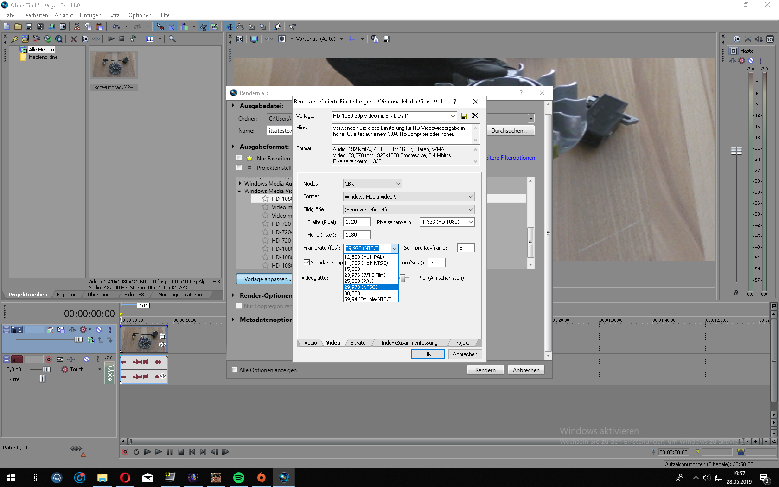Image resolution: width=779 pixels, height=487 pixels.
Task: Stop media preview in Project Media toolbar
Action: [121, 39]
